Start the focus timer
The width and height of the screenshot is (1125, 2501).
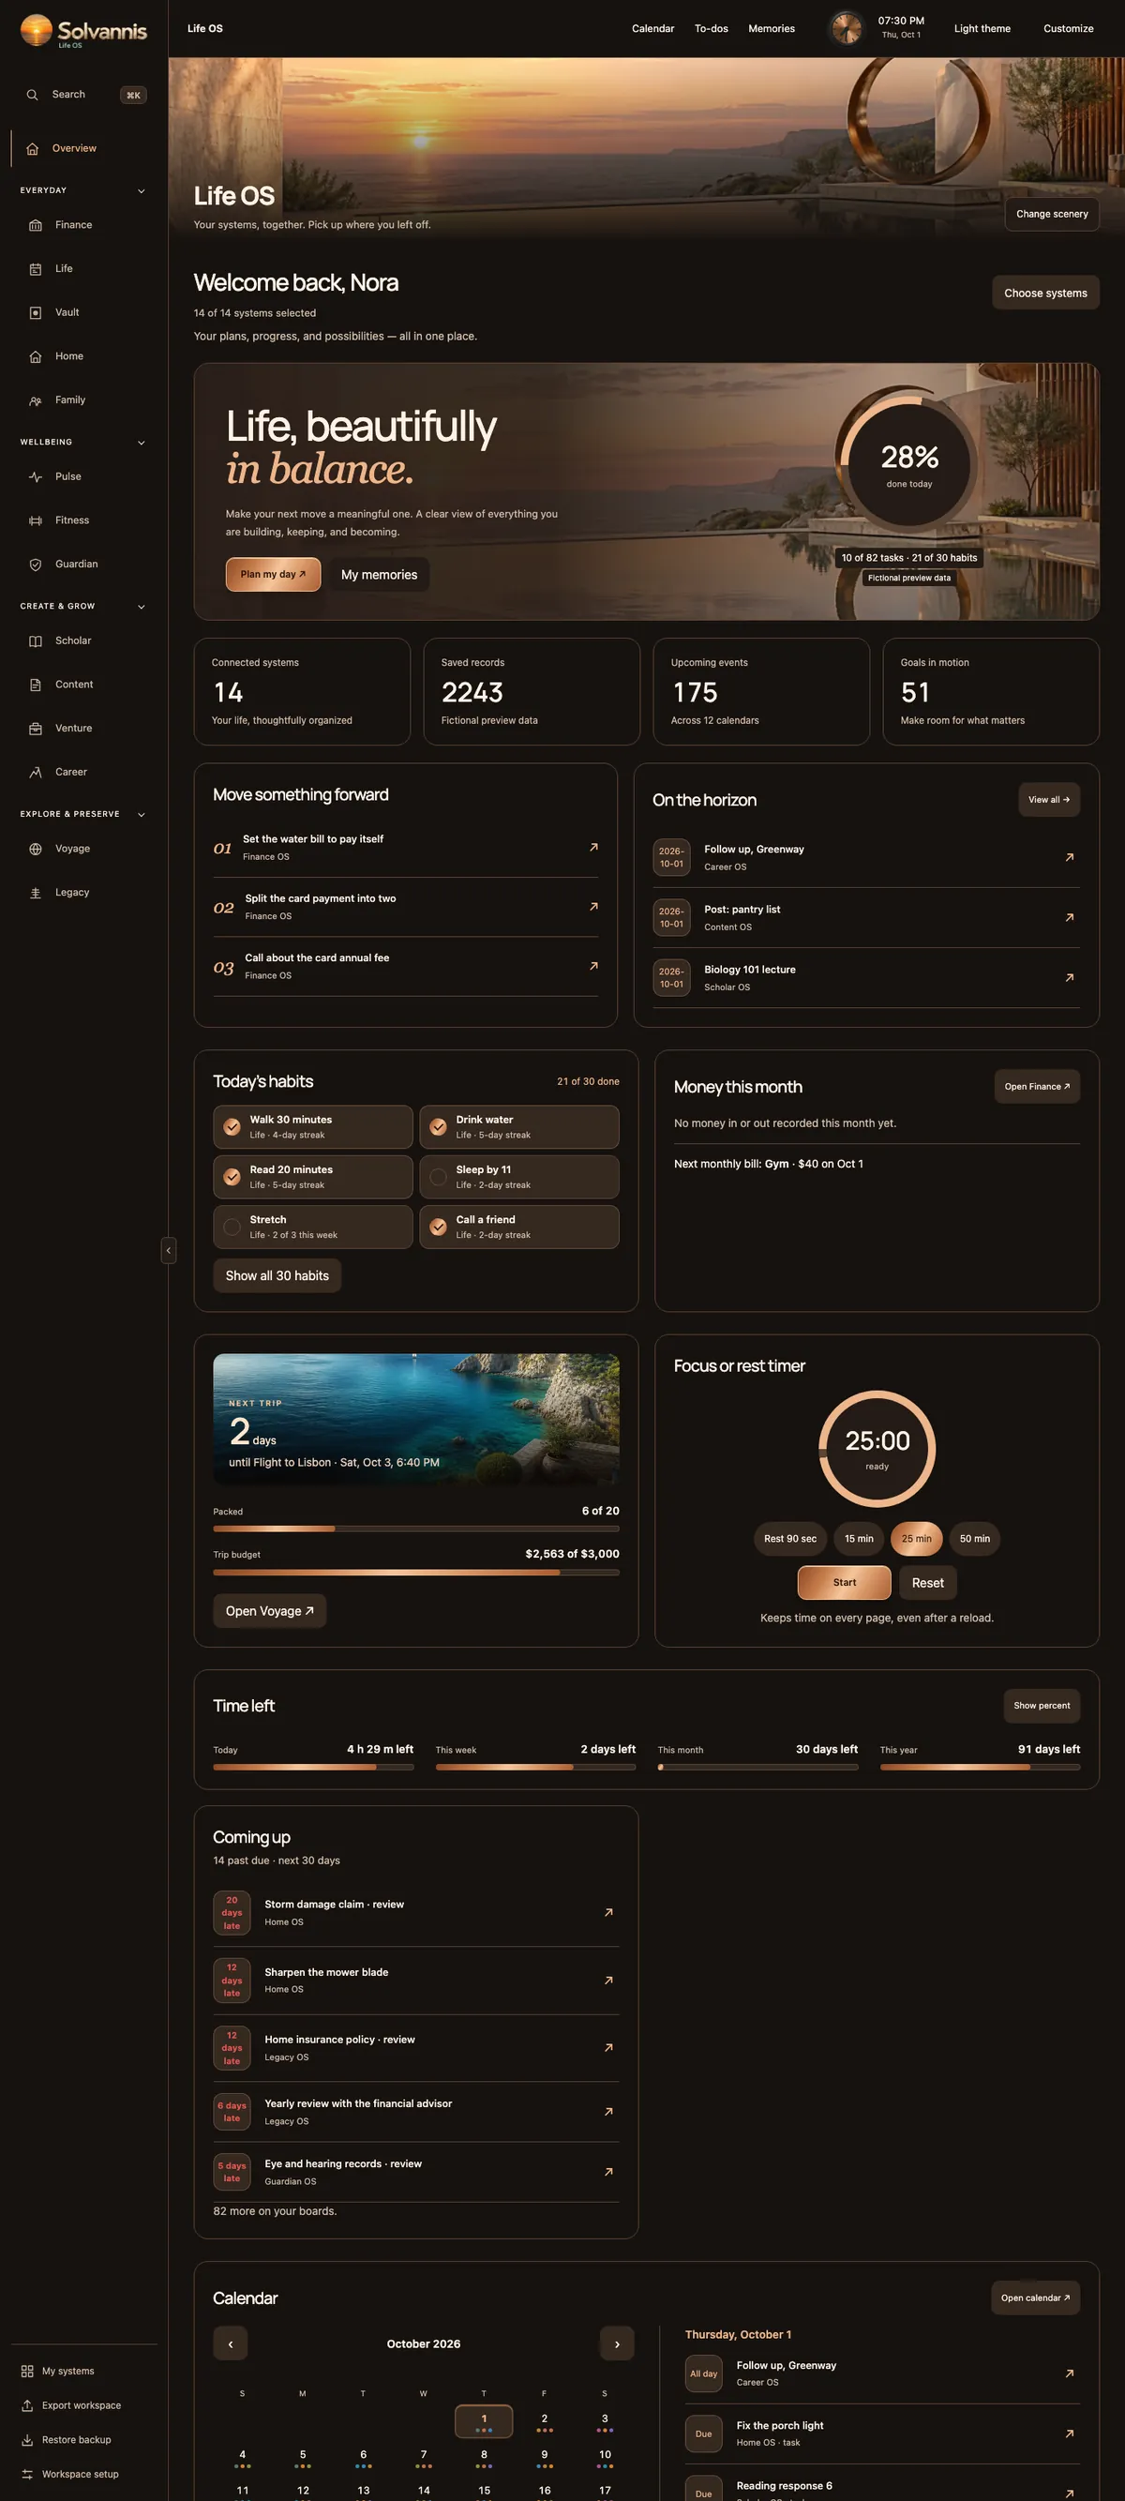tap(845, 1583)
